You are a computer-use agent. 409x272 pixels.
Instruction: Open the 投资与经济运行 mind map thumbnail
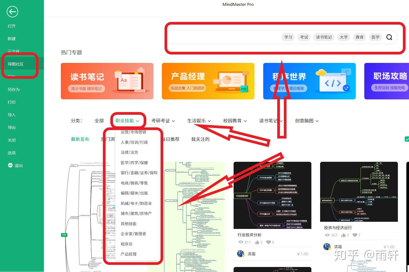point(359,192)
